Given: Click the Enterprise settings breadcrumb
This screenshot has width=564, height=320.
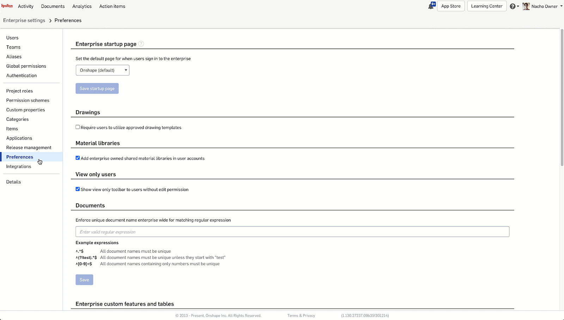Looking at the screenshot, I should [x=24, y=20].
